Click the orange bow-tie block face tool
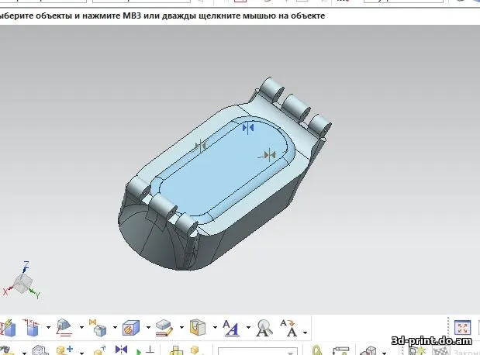480x355 pixels. (98, 327)
